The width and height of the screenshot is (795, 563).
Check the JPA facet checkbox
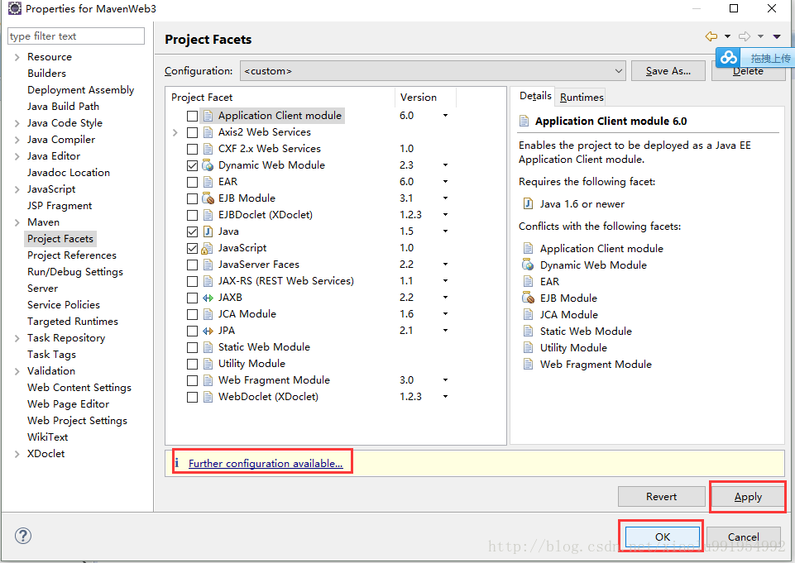192,331
